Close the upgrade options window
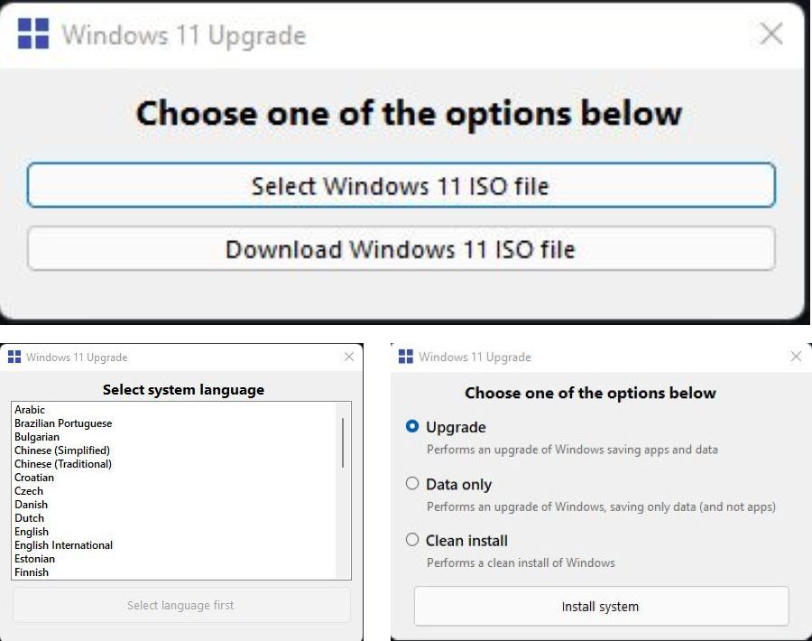812x641 pixels. 796,357
